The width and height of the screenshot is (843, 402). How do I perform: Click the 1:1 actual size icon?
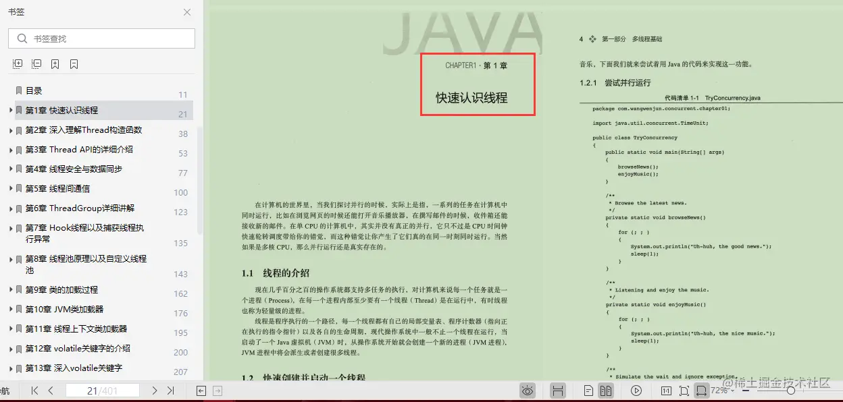tap(665, 390)
